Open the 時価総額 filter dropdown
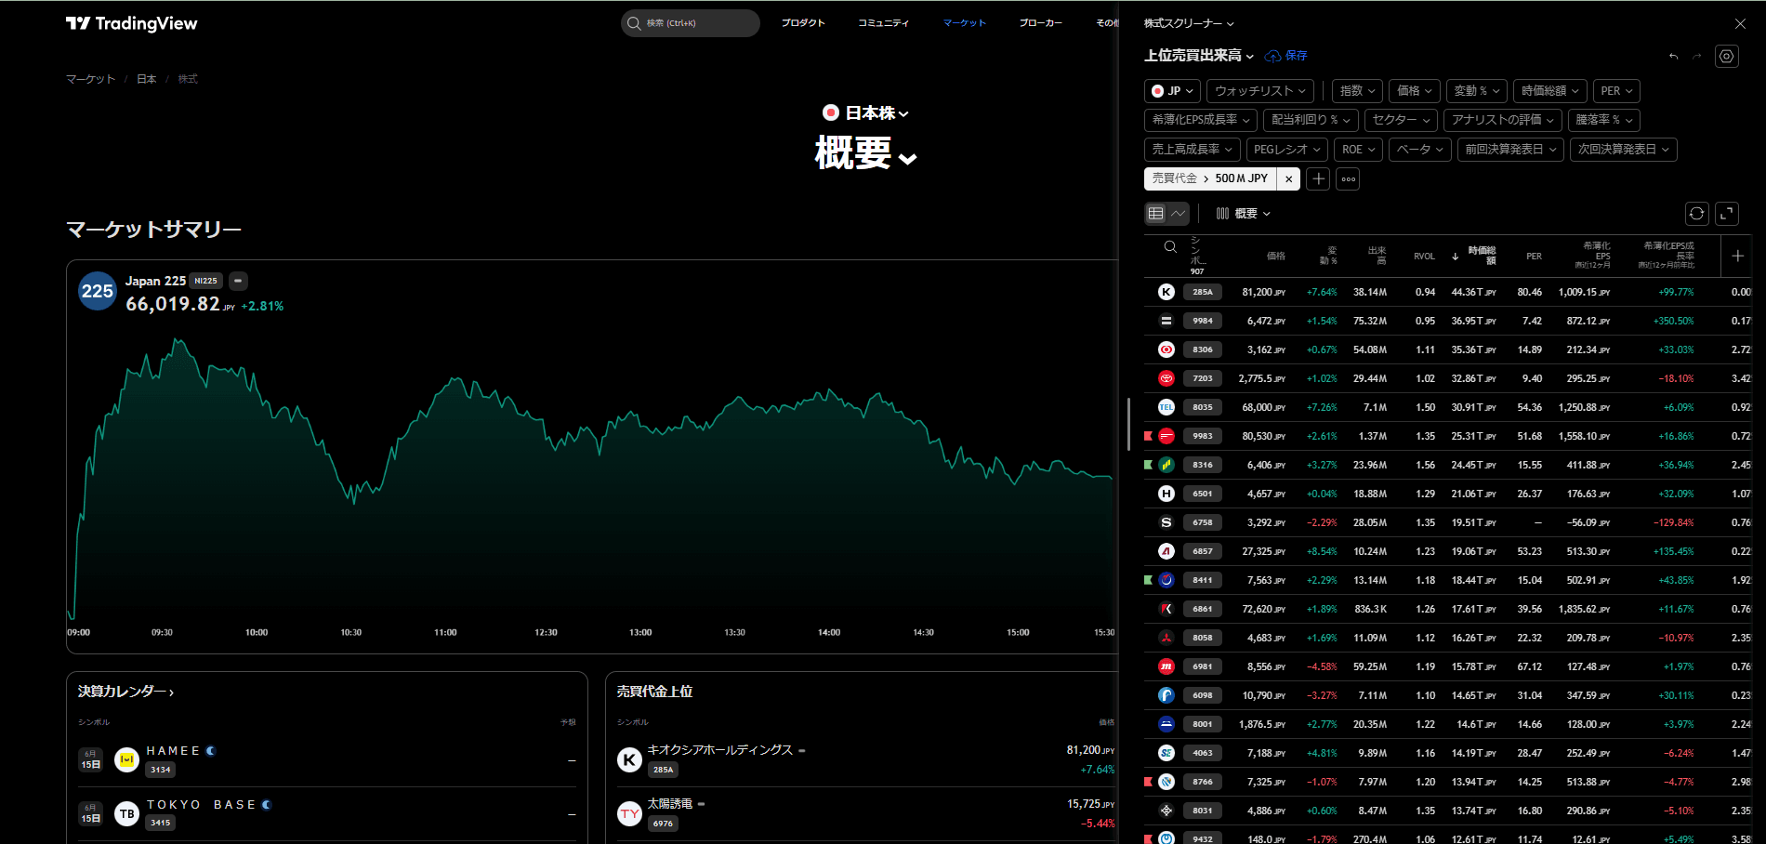This screenshot has width=1766, height=844. coord(1549,91)
